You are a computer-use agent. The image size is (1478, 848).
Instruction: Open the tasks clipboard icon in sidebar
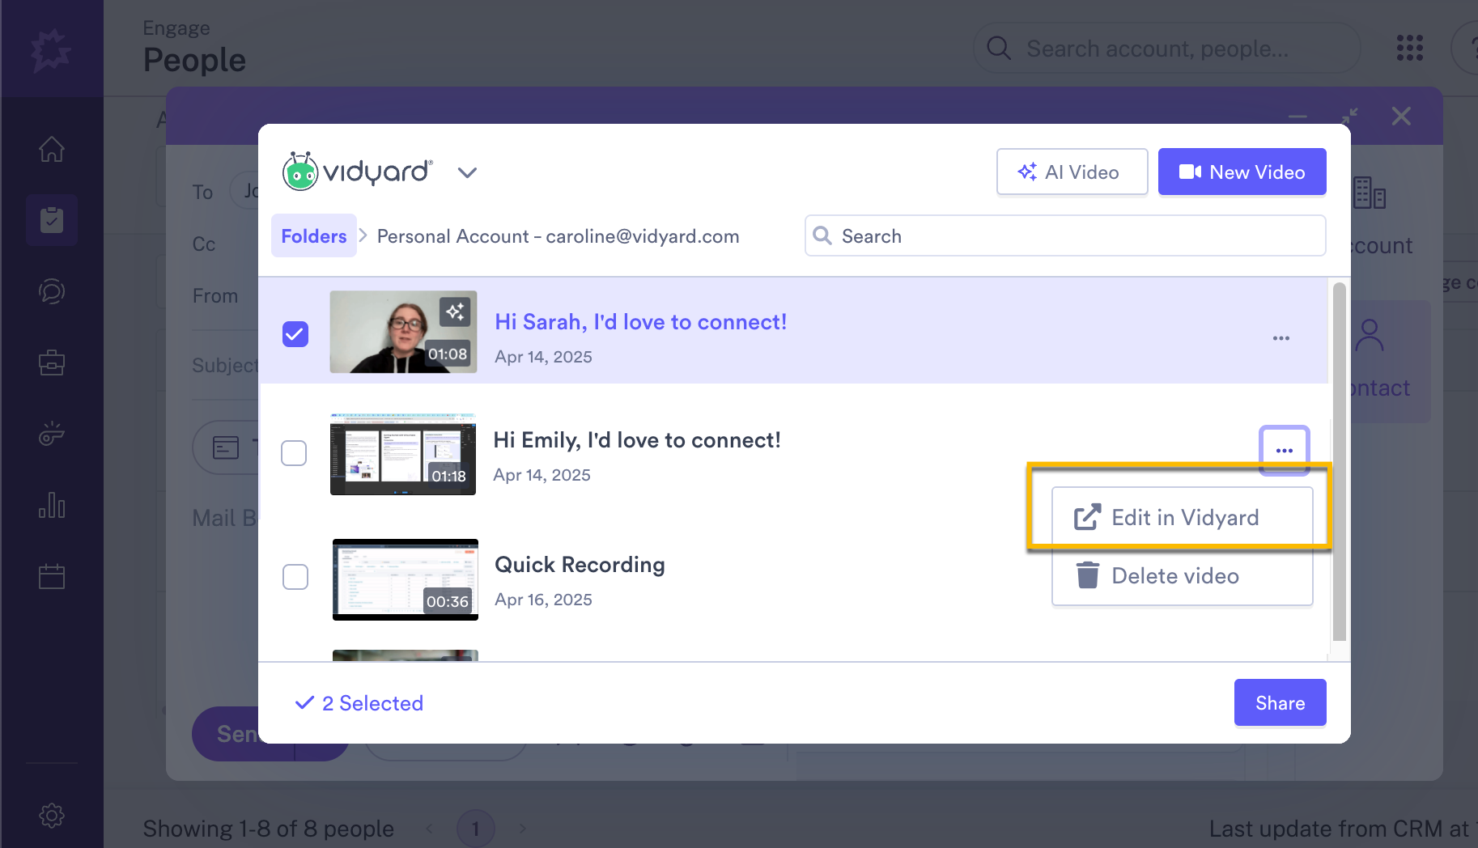pos(52,220)
